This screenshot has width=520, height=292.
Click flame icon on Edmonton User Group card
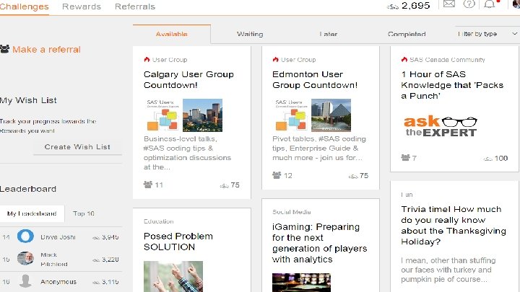click(x=276, y=60)
